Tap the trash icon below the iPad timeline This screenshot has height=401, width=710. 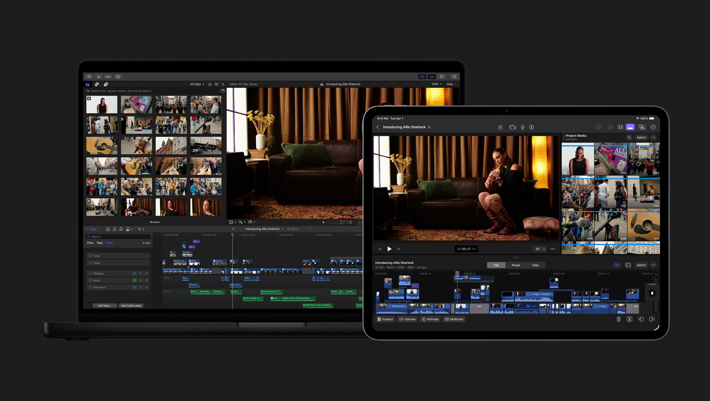coord(618,319)
